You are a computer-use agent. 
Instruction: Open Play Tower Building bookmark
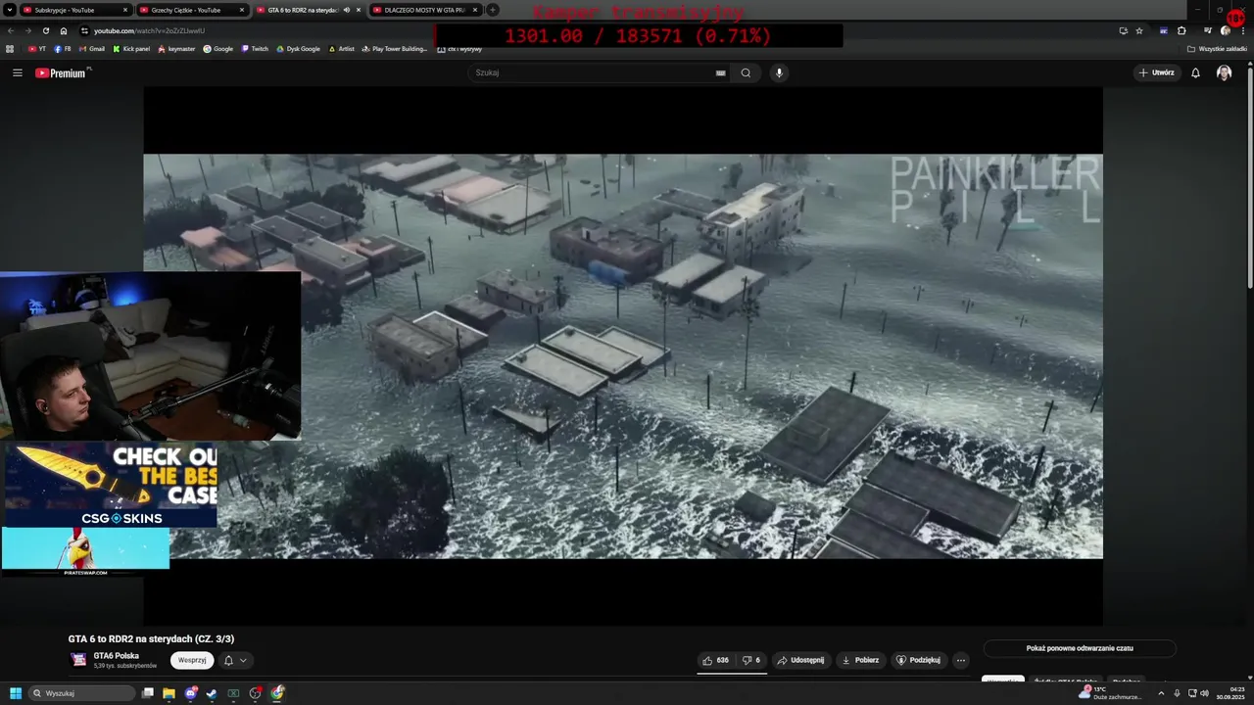pyautogui.click(x=395, y=49)
